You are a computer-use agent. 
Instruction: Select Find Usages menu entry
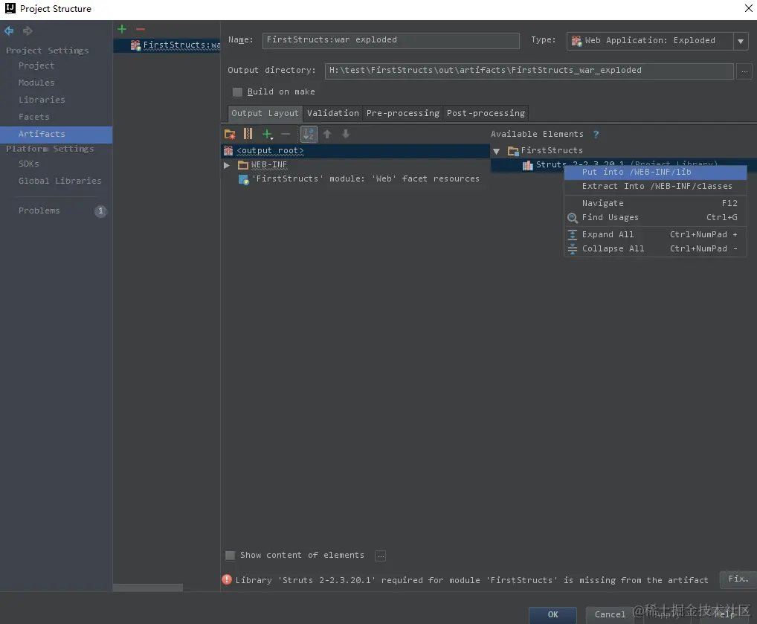(x=655, y=217)
